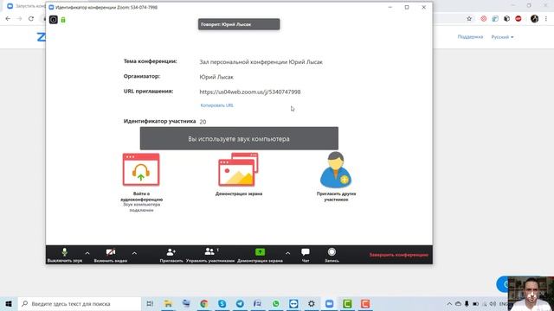Open Task View on taskbar

pos(150,303)
